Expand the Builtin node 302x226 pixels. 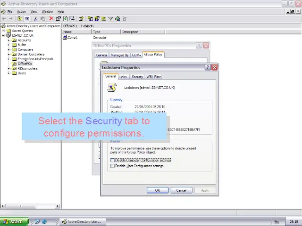click(8, 45)
